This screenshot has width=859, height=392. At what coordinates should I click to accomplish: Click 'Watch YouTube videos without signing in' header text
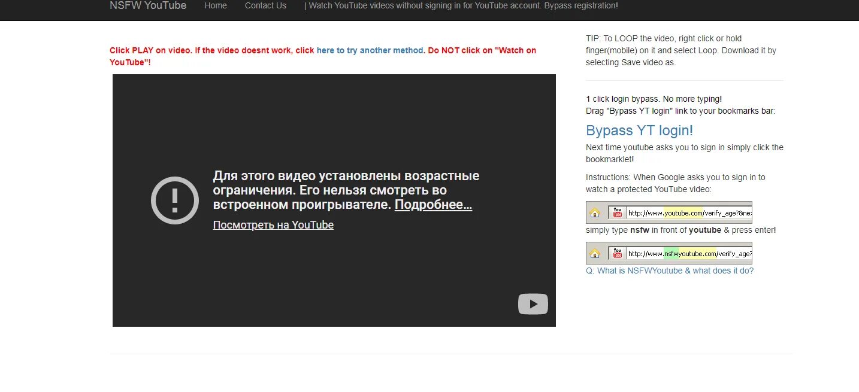pyautogui.click(x=461, y=5)
